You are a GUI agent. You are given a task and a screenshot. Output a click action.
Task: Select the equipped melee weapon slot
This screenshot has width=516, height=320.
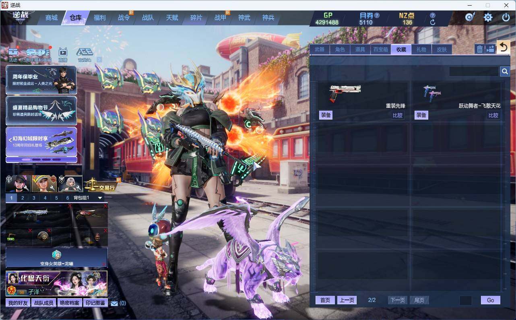[x=19, y=237]
